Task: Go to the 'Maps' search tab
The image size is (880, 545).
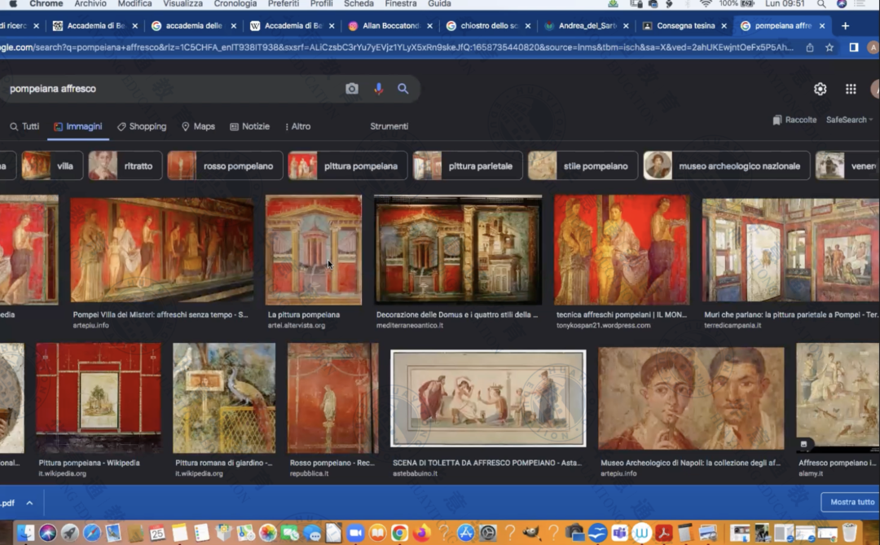Action: pyautogui.click(x=198, y=126)
